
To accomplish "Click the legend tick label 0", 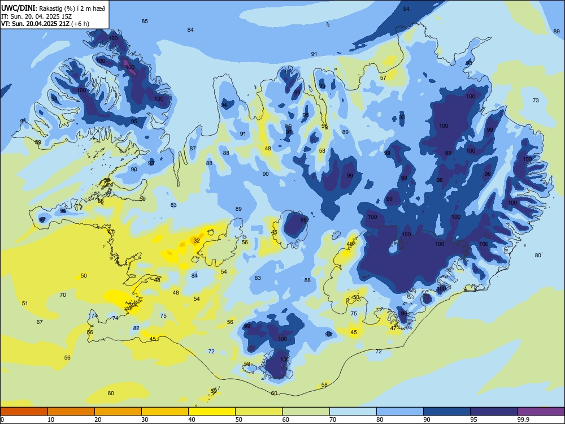I will 2,419.
